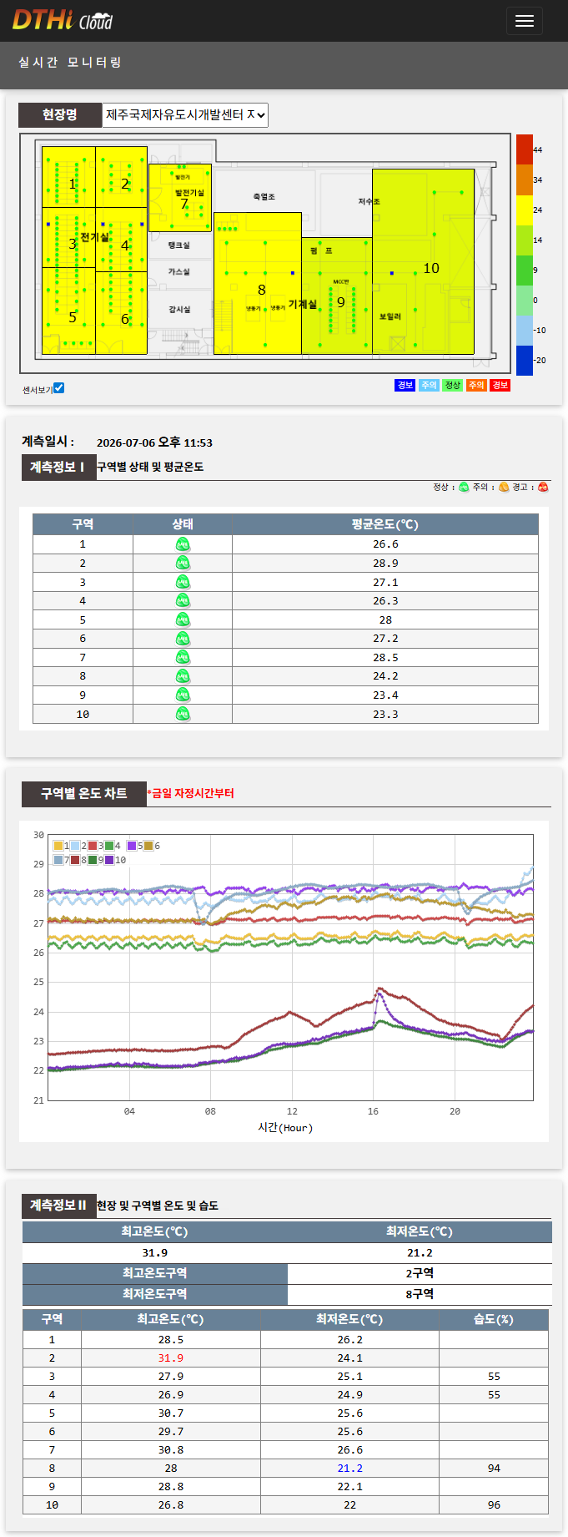
Task: Open the 현장명 site dropdown
Action: (x=185, y=114)
